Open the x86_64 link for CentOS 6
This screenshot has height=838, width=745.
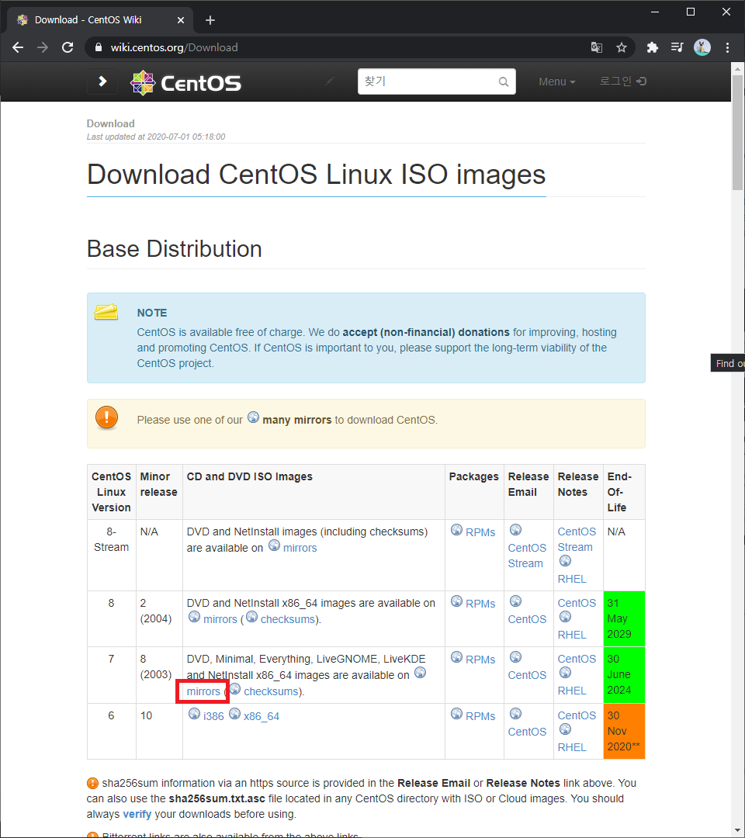(x=262, y=716)
